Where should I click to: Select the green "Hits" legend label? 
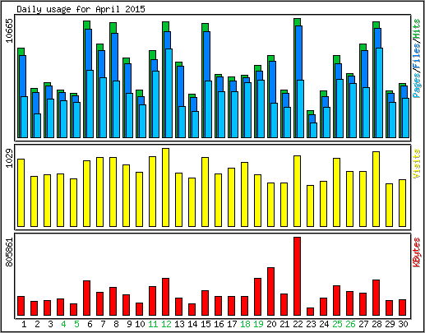(x=417, y=29)
